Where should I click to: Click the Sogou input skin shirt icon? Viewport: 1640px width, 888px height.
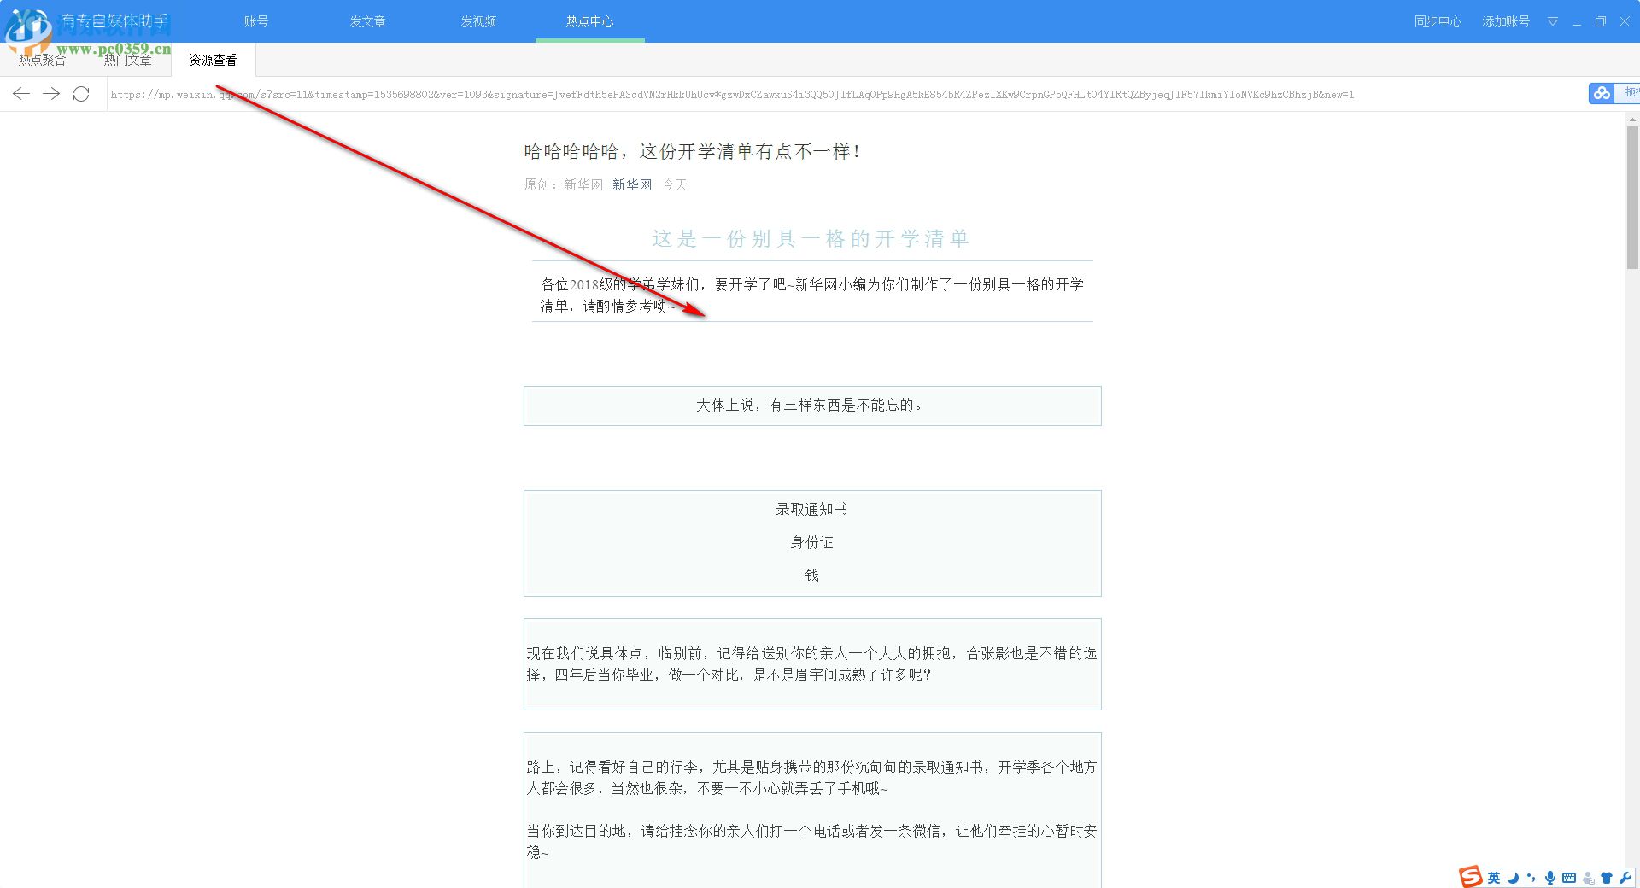tap(1606, 878)
